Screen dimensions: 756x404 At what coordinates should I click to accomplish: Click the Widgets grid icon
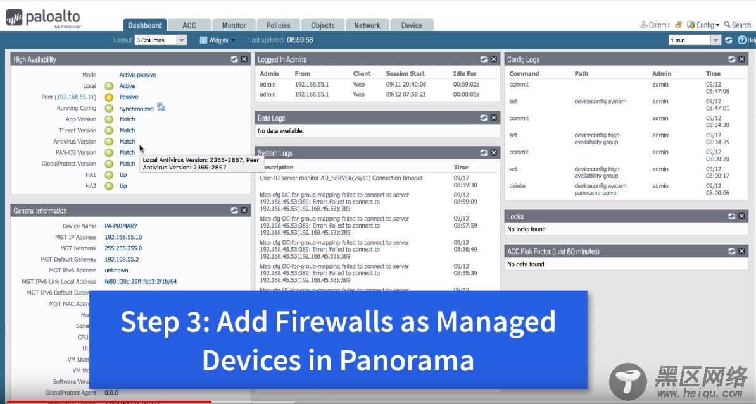click(203, 40)
